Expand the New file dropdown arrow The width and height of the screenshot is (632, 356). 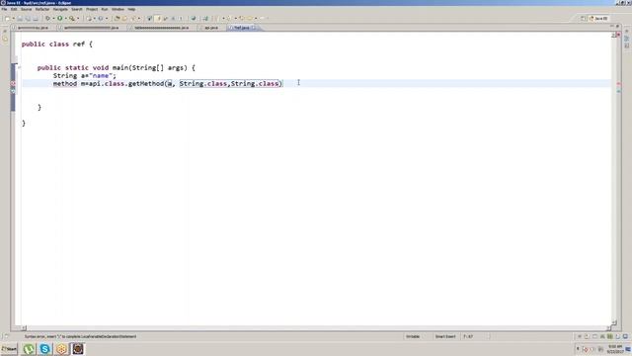13,18
